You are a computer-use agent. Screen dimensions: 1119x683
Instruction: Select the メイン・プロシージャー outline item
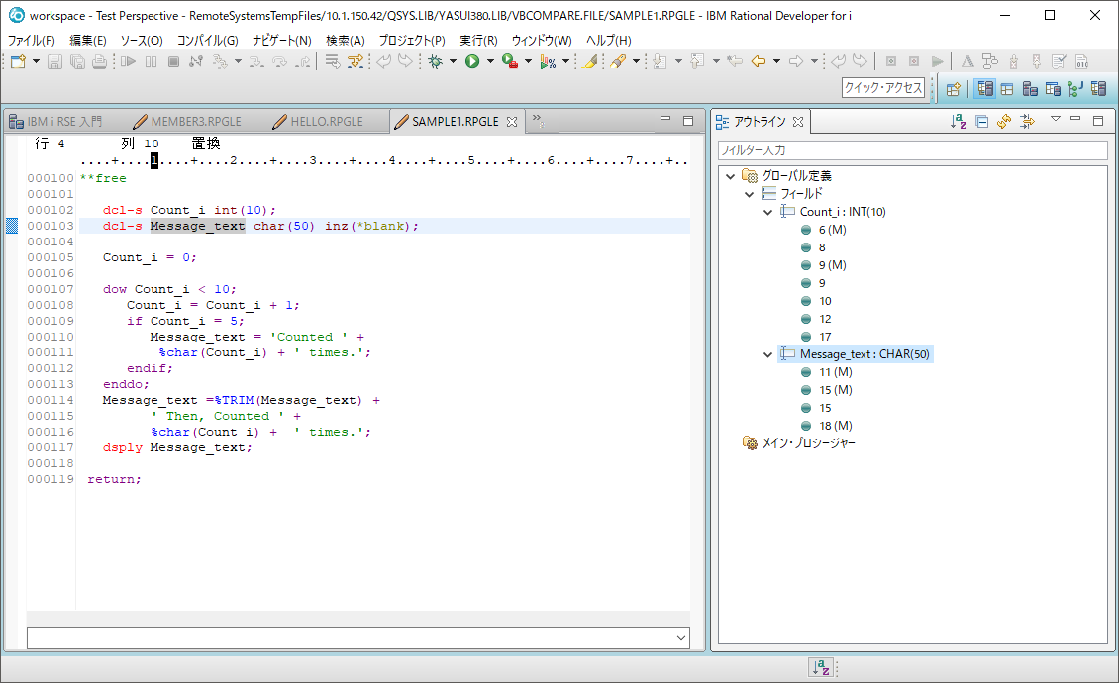click(x=807, y=443)
